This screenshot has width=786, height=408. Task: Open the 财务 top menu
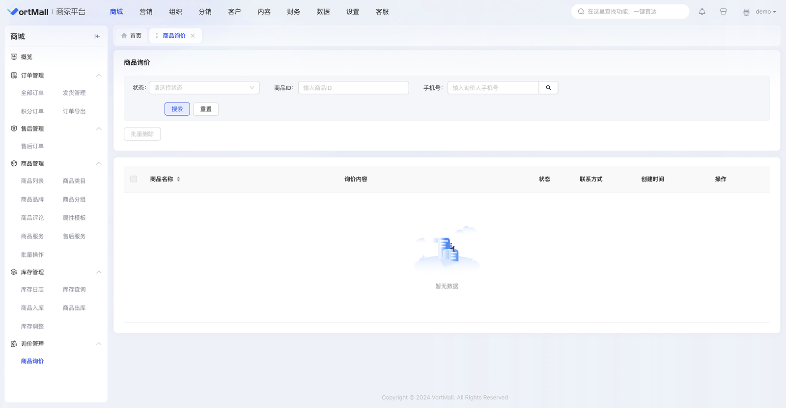click(293, 12)
